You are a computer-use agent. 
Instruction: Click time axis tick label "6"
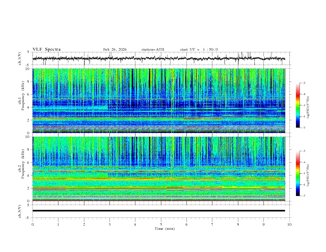pos(186,224)
